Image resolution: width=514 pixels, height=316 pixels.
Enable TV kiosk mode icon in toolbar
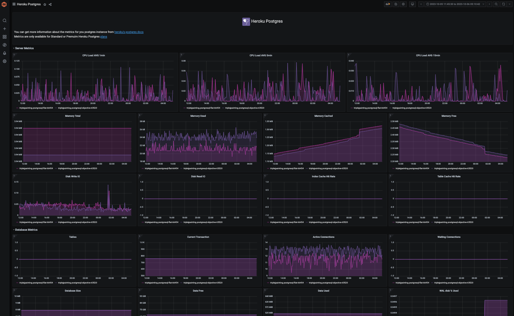(412, 4)
